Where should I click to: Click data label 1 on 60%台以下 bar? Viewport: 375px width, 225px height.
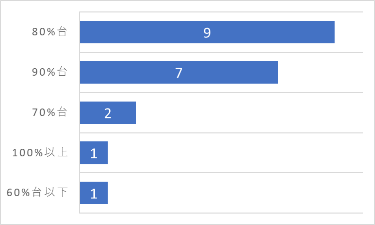coord(94,194)
